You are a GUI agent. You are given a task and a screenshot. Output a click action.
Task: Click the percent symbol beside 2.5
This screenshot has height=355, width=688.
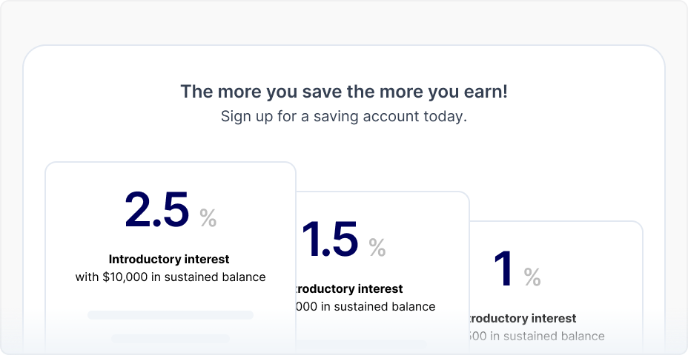click(208, 218)
